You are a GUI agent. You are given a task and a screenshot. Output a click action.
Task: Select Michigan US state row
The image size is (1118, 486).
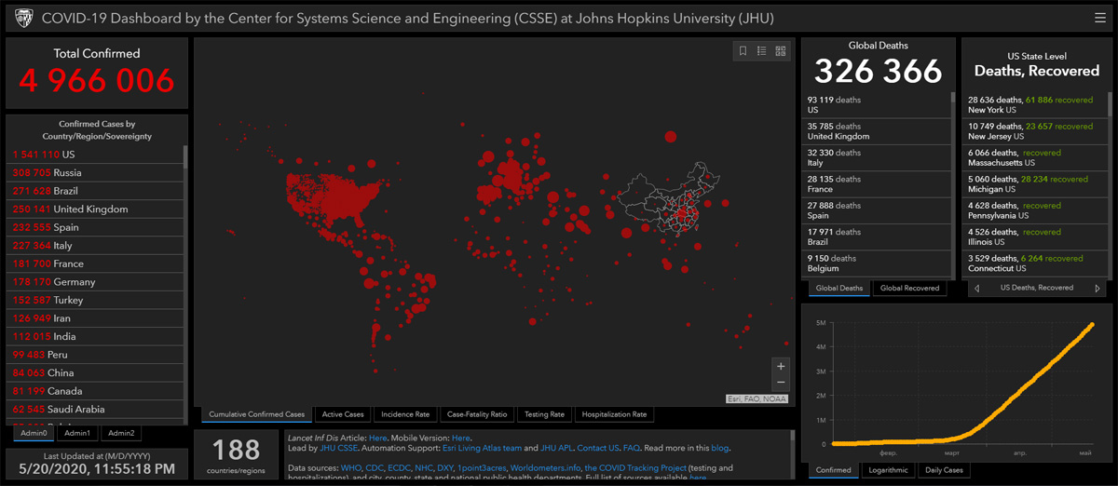pos(1035,183)
